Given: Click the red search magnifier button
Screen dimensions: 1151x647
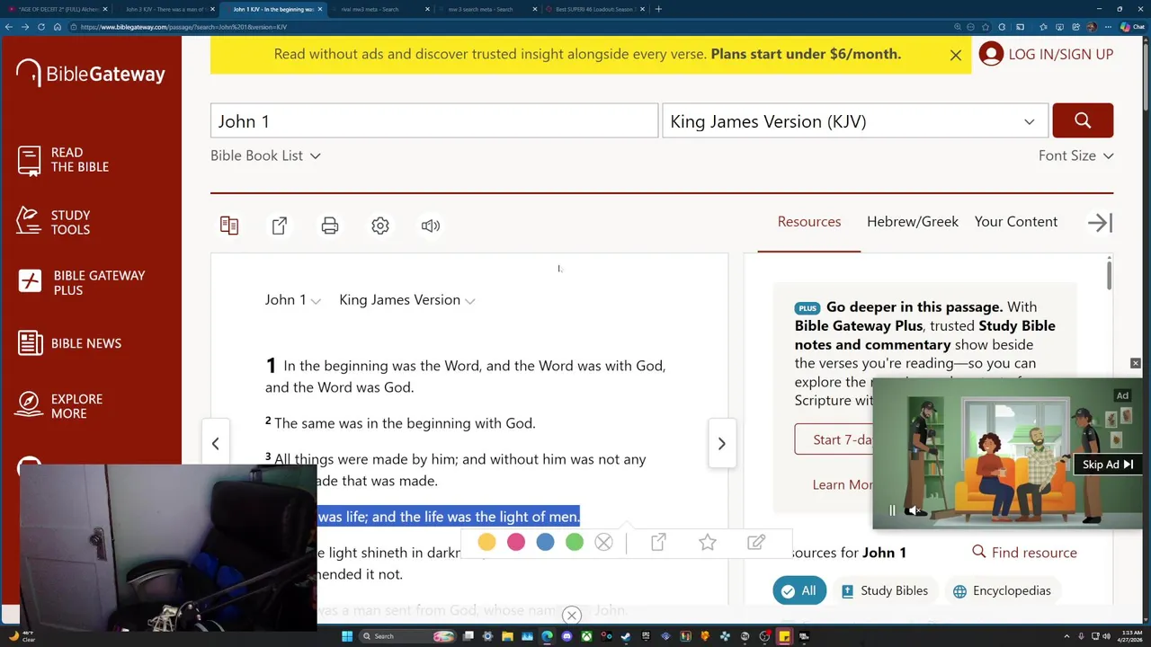Looking at the screenshot, I should [1083, 120].
